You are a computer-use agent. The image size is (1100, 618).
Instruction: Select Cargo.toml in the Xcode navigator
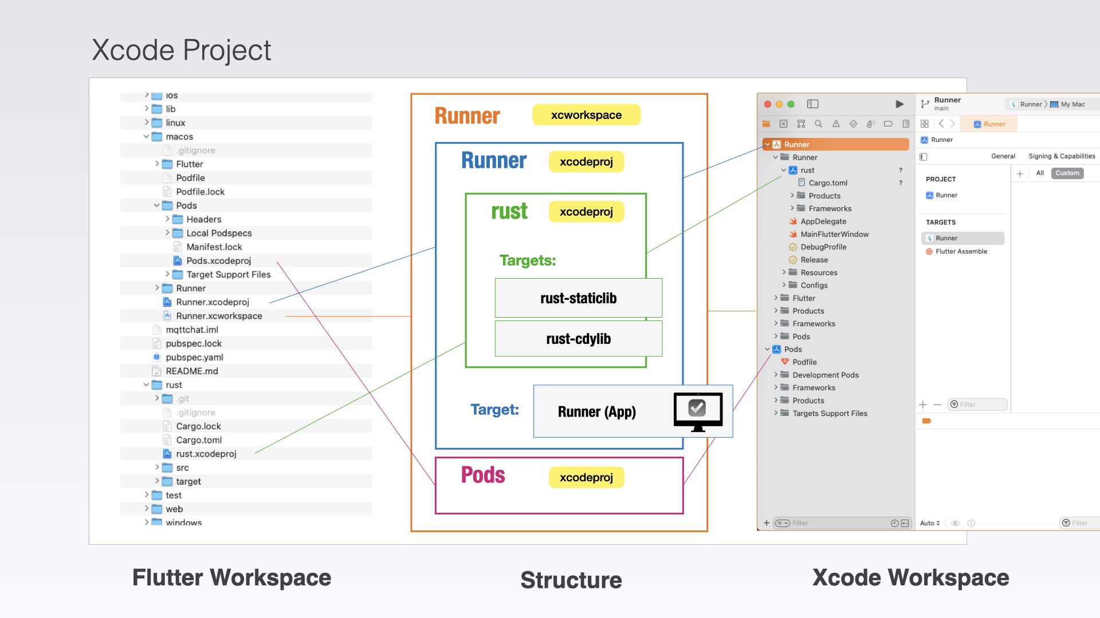coord(827,183)
